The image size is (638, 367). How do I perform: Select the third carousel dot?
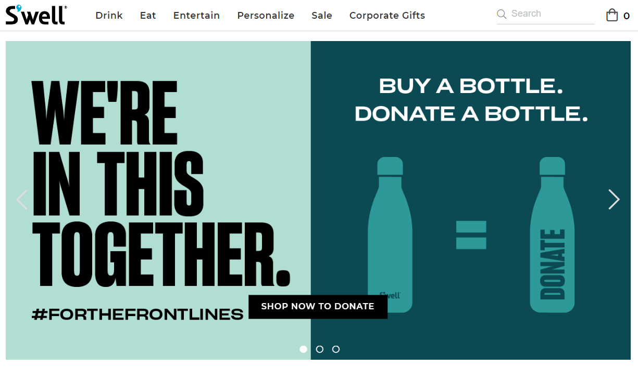[336, 349]
